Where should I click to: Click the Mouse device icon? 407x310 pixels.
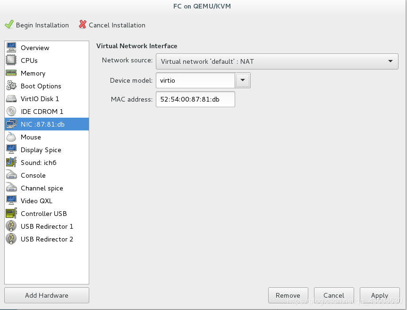(11, 137)
